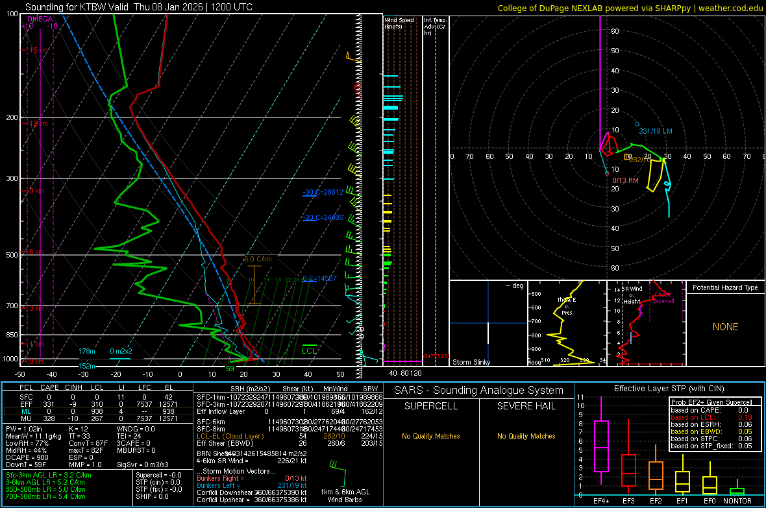Click the 'Corfidi Downshear' line
The width and height of the screenshot is (766, 508).
click(252, 492)
